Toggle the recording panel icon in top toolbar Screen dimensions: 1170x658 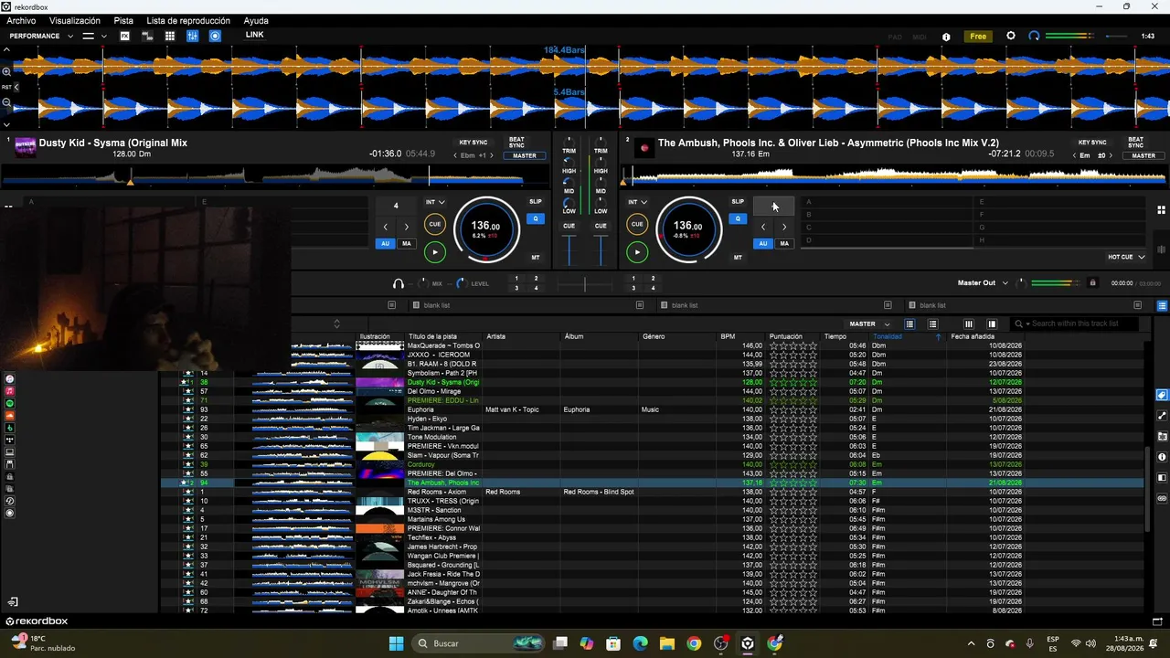pos(215,36)
